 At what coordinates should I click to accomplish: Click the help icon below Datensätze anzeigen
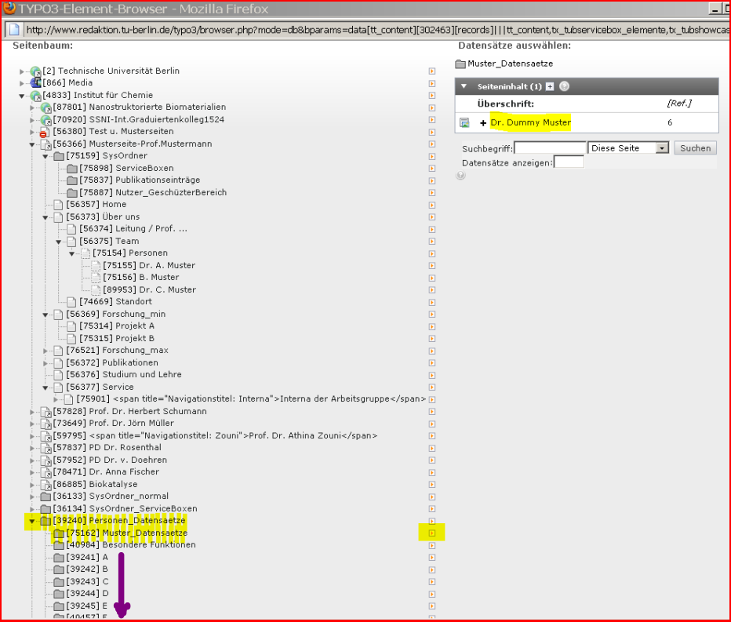coord(460,176)
